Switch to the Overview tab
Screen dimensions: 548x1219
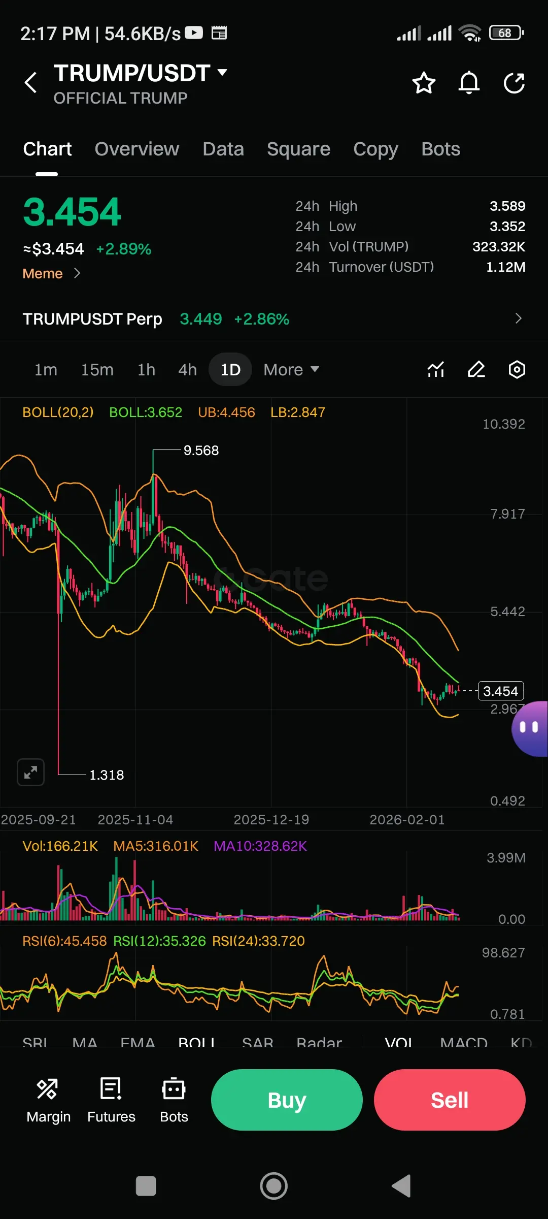pyautogui.click(x=137, y=149)
